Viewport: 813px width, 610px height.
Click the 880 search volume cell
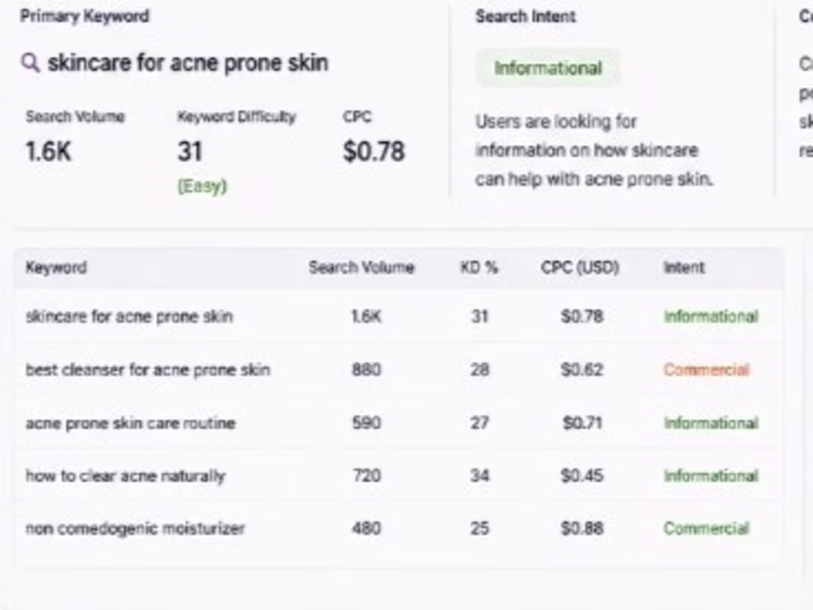click(x=367, y=370)
